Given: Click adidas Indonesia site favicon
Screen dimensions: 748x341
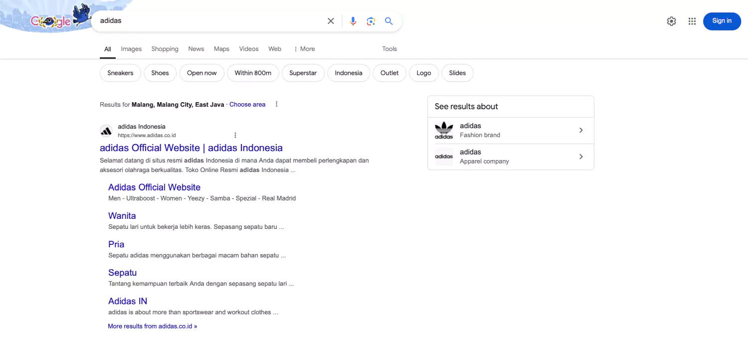Looking at the screenshot, I should tap(106, 131).
